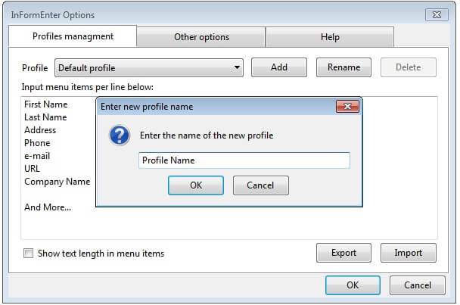
Task: Cancel the new profile name dialog
Action: (260, 185)
